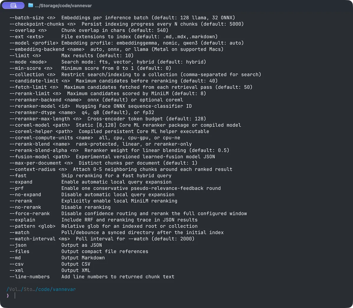Click the '--prf' option text
This screenshot has width=353, height=308.
(x=16, y=188)
